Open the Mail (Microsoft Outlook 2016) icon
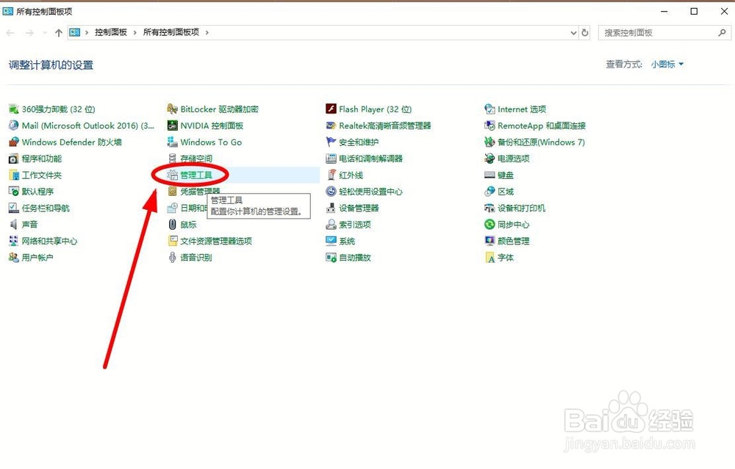The width and height of the screenshot is (735, 469). point(13,126)
